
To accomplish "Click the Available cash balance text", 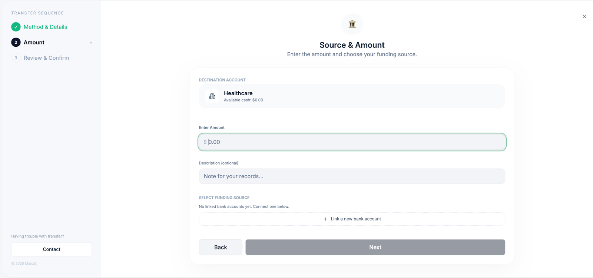I will [244, 100].
